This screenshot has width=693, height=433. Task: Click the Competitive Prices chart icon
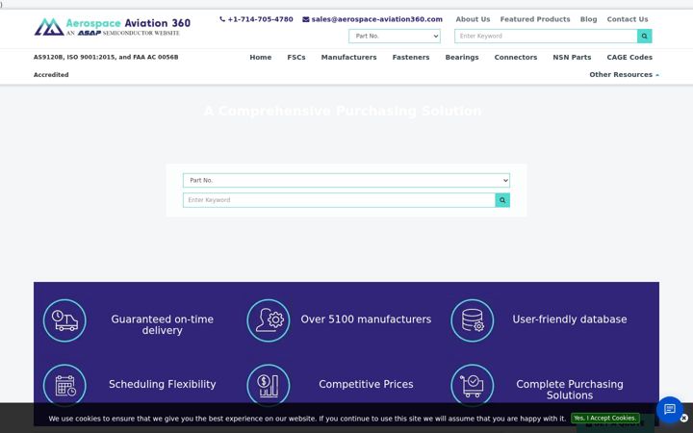pos(269,385)
